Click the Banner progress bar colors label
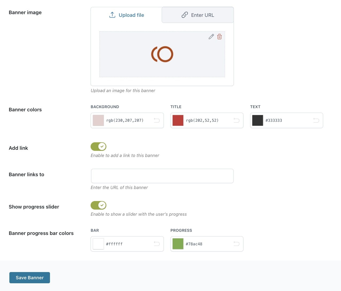Screen dimensions: 341x291 41,233
